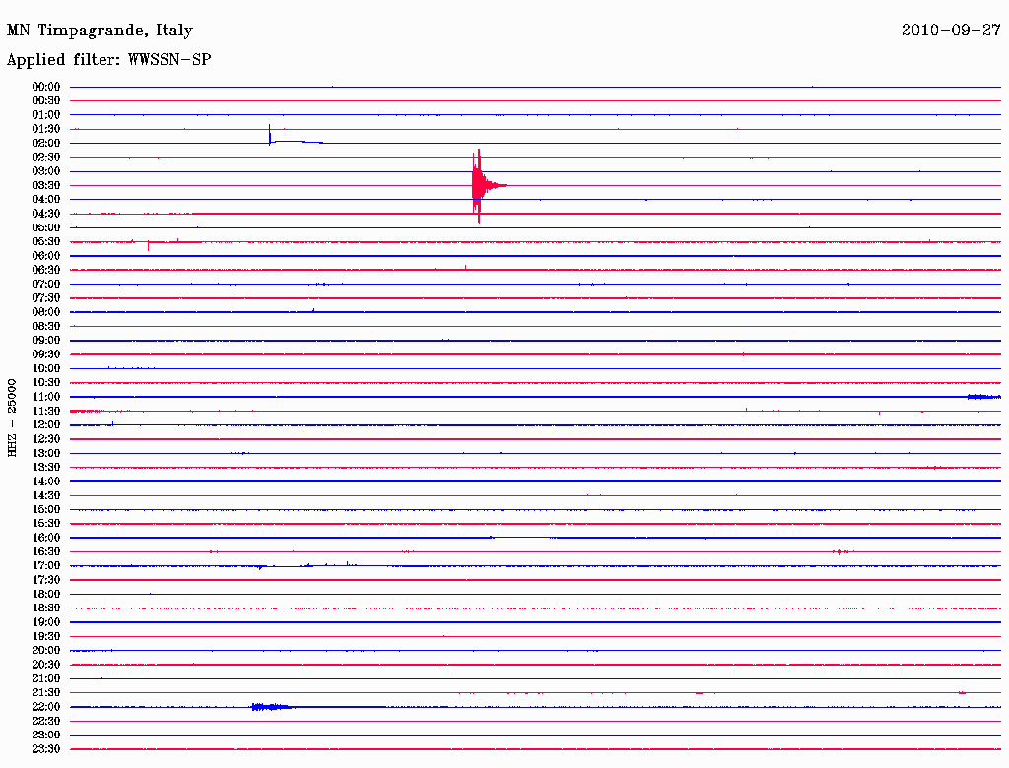Click the 21:30 time label
Image resolution: width=1009 pixels, height=768 pixels.
(46, 693)
